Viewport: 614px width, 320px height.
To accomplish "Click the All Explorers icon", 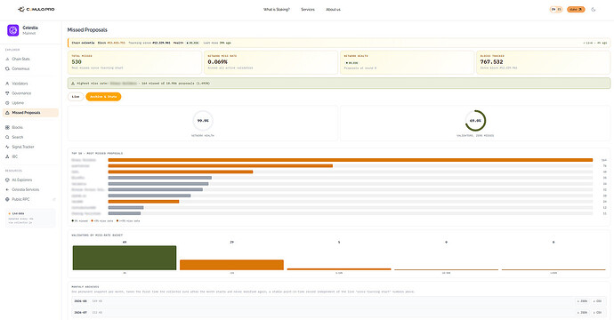I will (x=7, y=180).
